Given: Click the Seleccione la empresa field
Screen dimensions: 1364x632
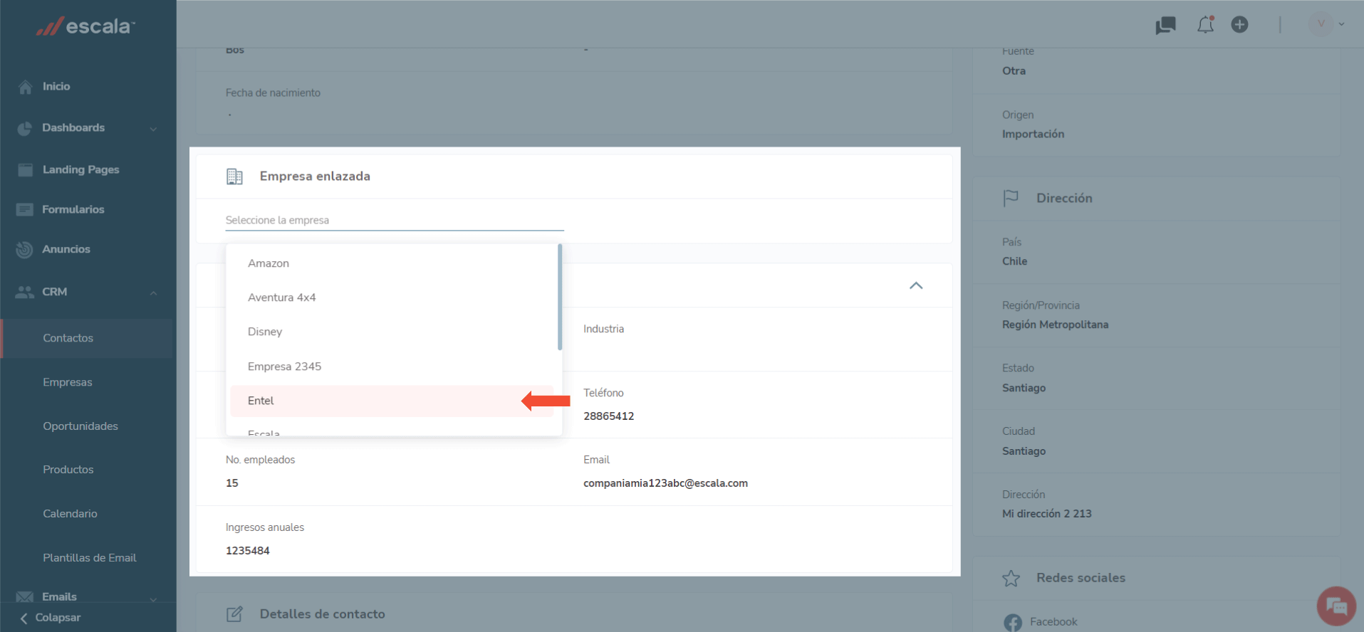Looking at the screenshot, I should coord(395,221).
